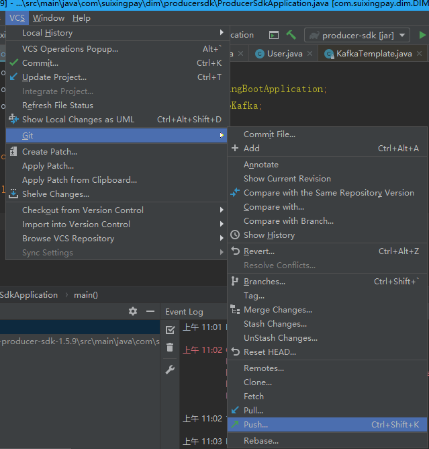The image size is (429, 449).
Task: Open panel settings via the gear icon
Action: 133,311
